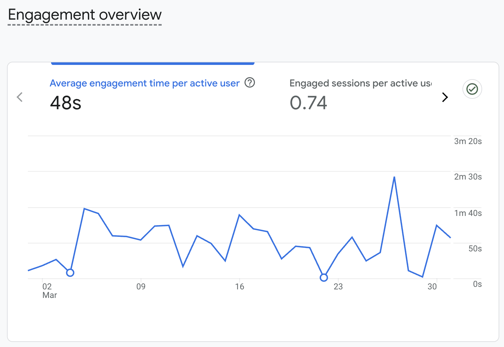Click the 0.74 metric value
The image size is (504, 347).
308,103
